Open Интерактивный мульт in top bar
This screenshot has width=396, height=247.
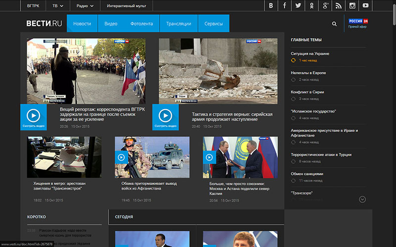[127, 6]
